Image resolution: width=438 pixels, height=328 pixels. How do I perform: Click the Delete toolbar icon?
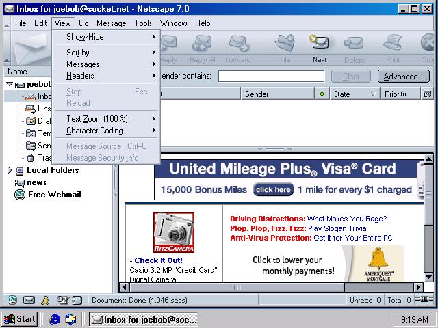coord(354,43)
